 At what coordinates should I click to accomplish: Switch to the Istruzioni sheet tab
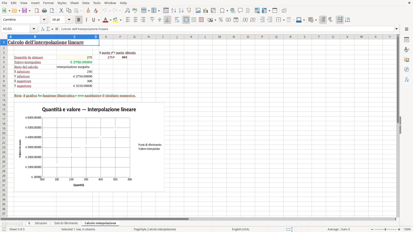point(41,223)
